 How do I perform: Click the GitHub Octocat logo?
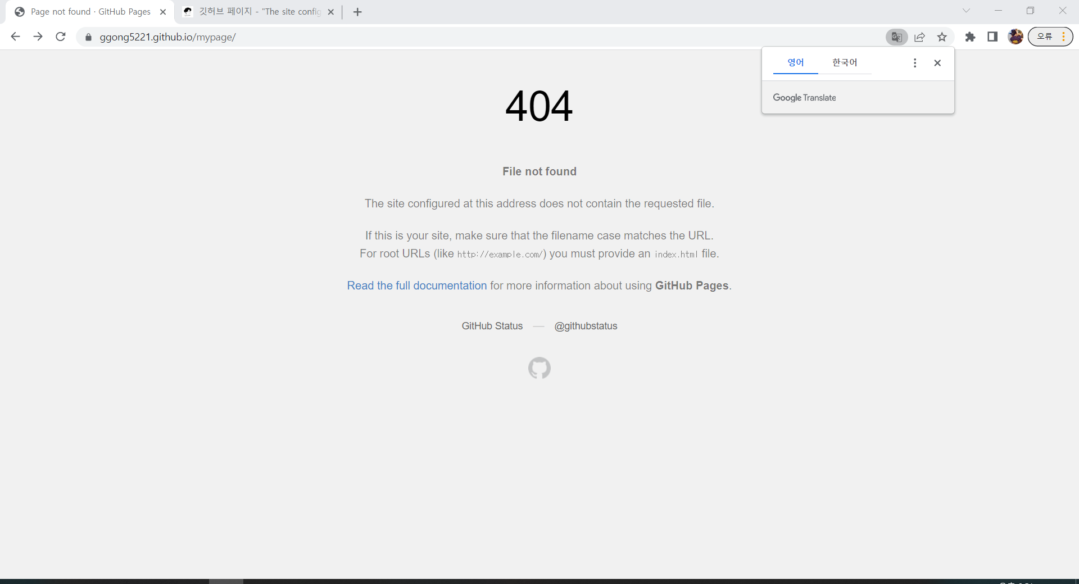pyautogui.click(x=539, y=368)
